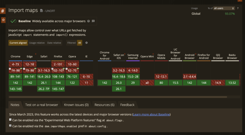245x135 pixels.
Task: Select Chrome 4-73 unsupported cell
Action: 16,64
